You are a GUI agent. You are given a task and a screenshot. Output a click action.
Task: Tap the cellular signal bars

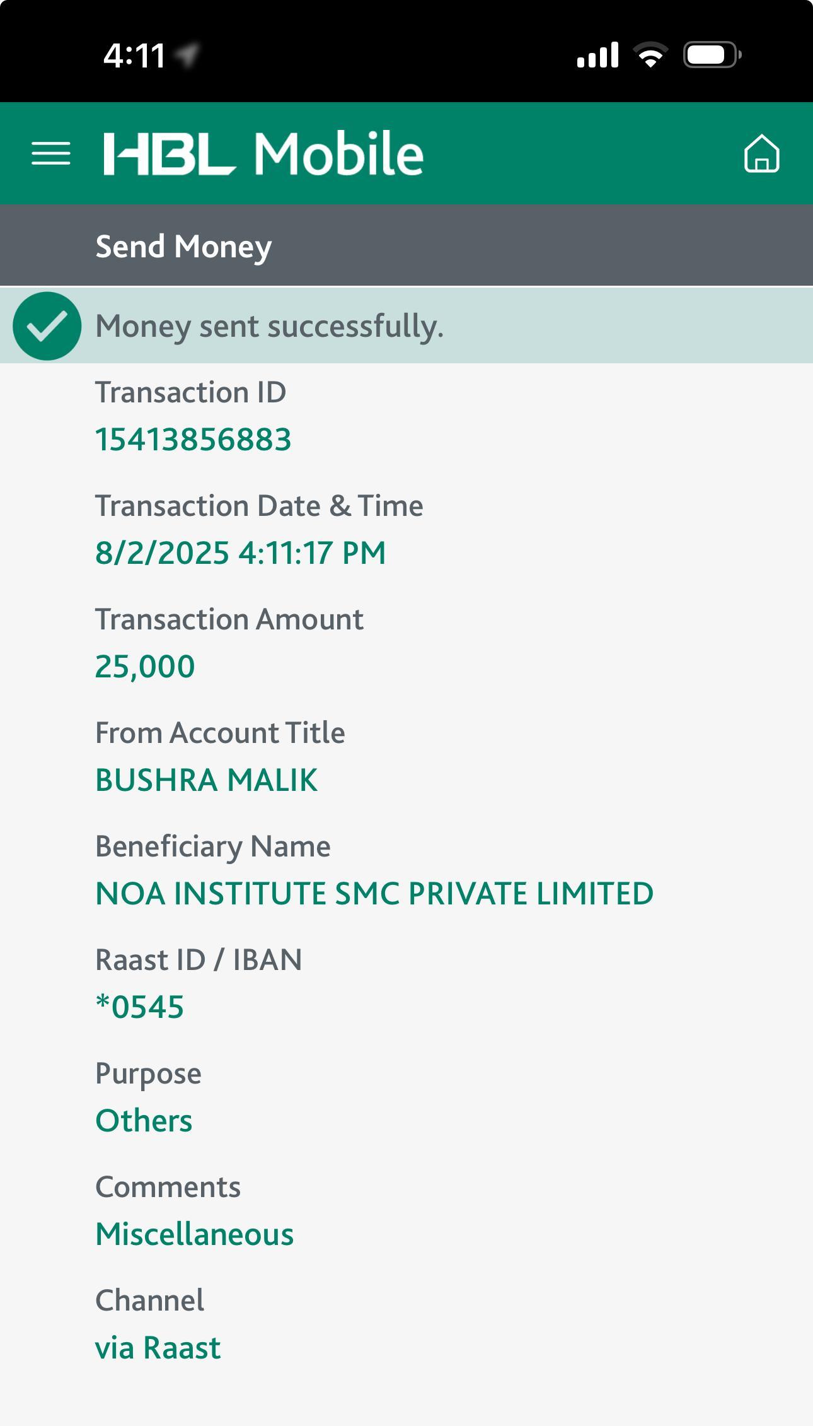tap(597, 55)
